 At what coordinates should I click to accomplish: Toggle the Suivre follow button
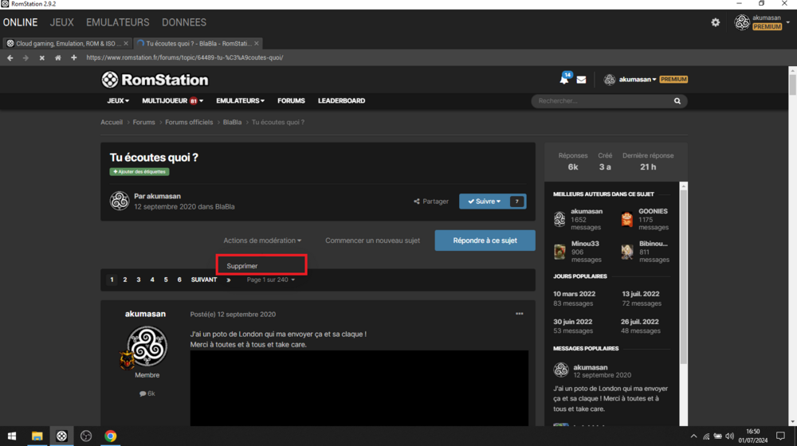(x=484, y=201)
